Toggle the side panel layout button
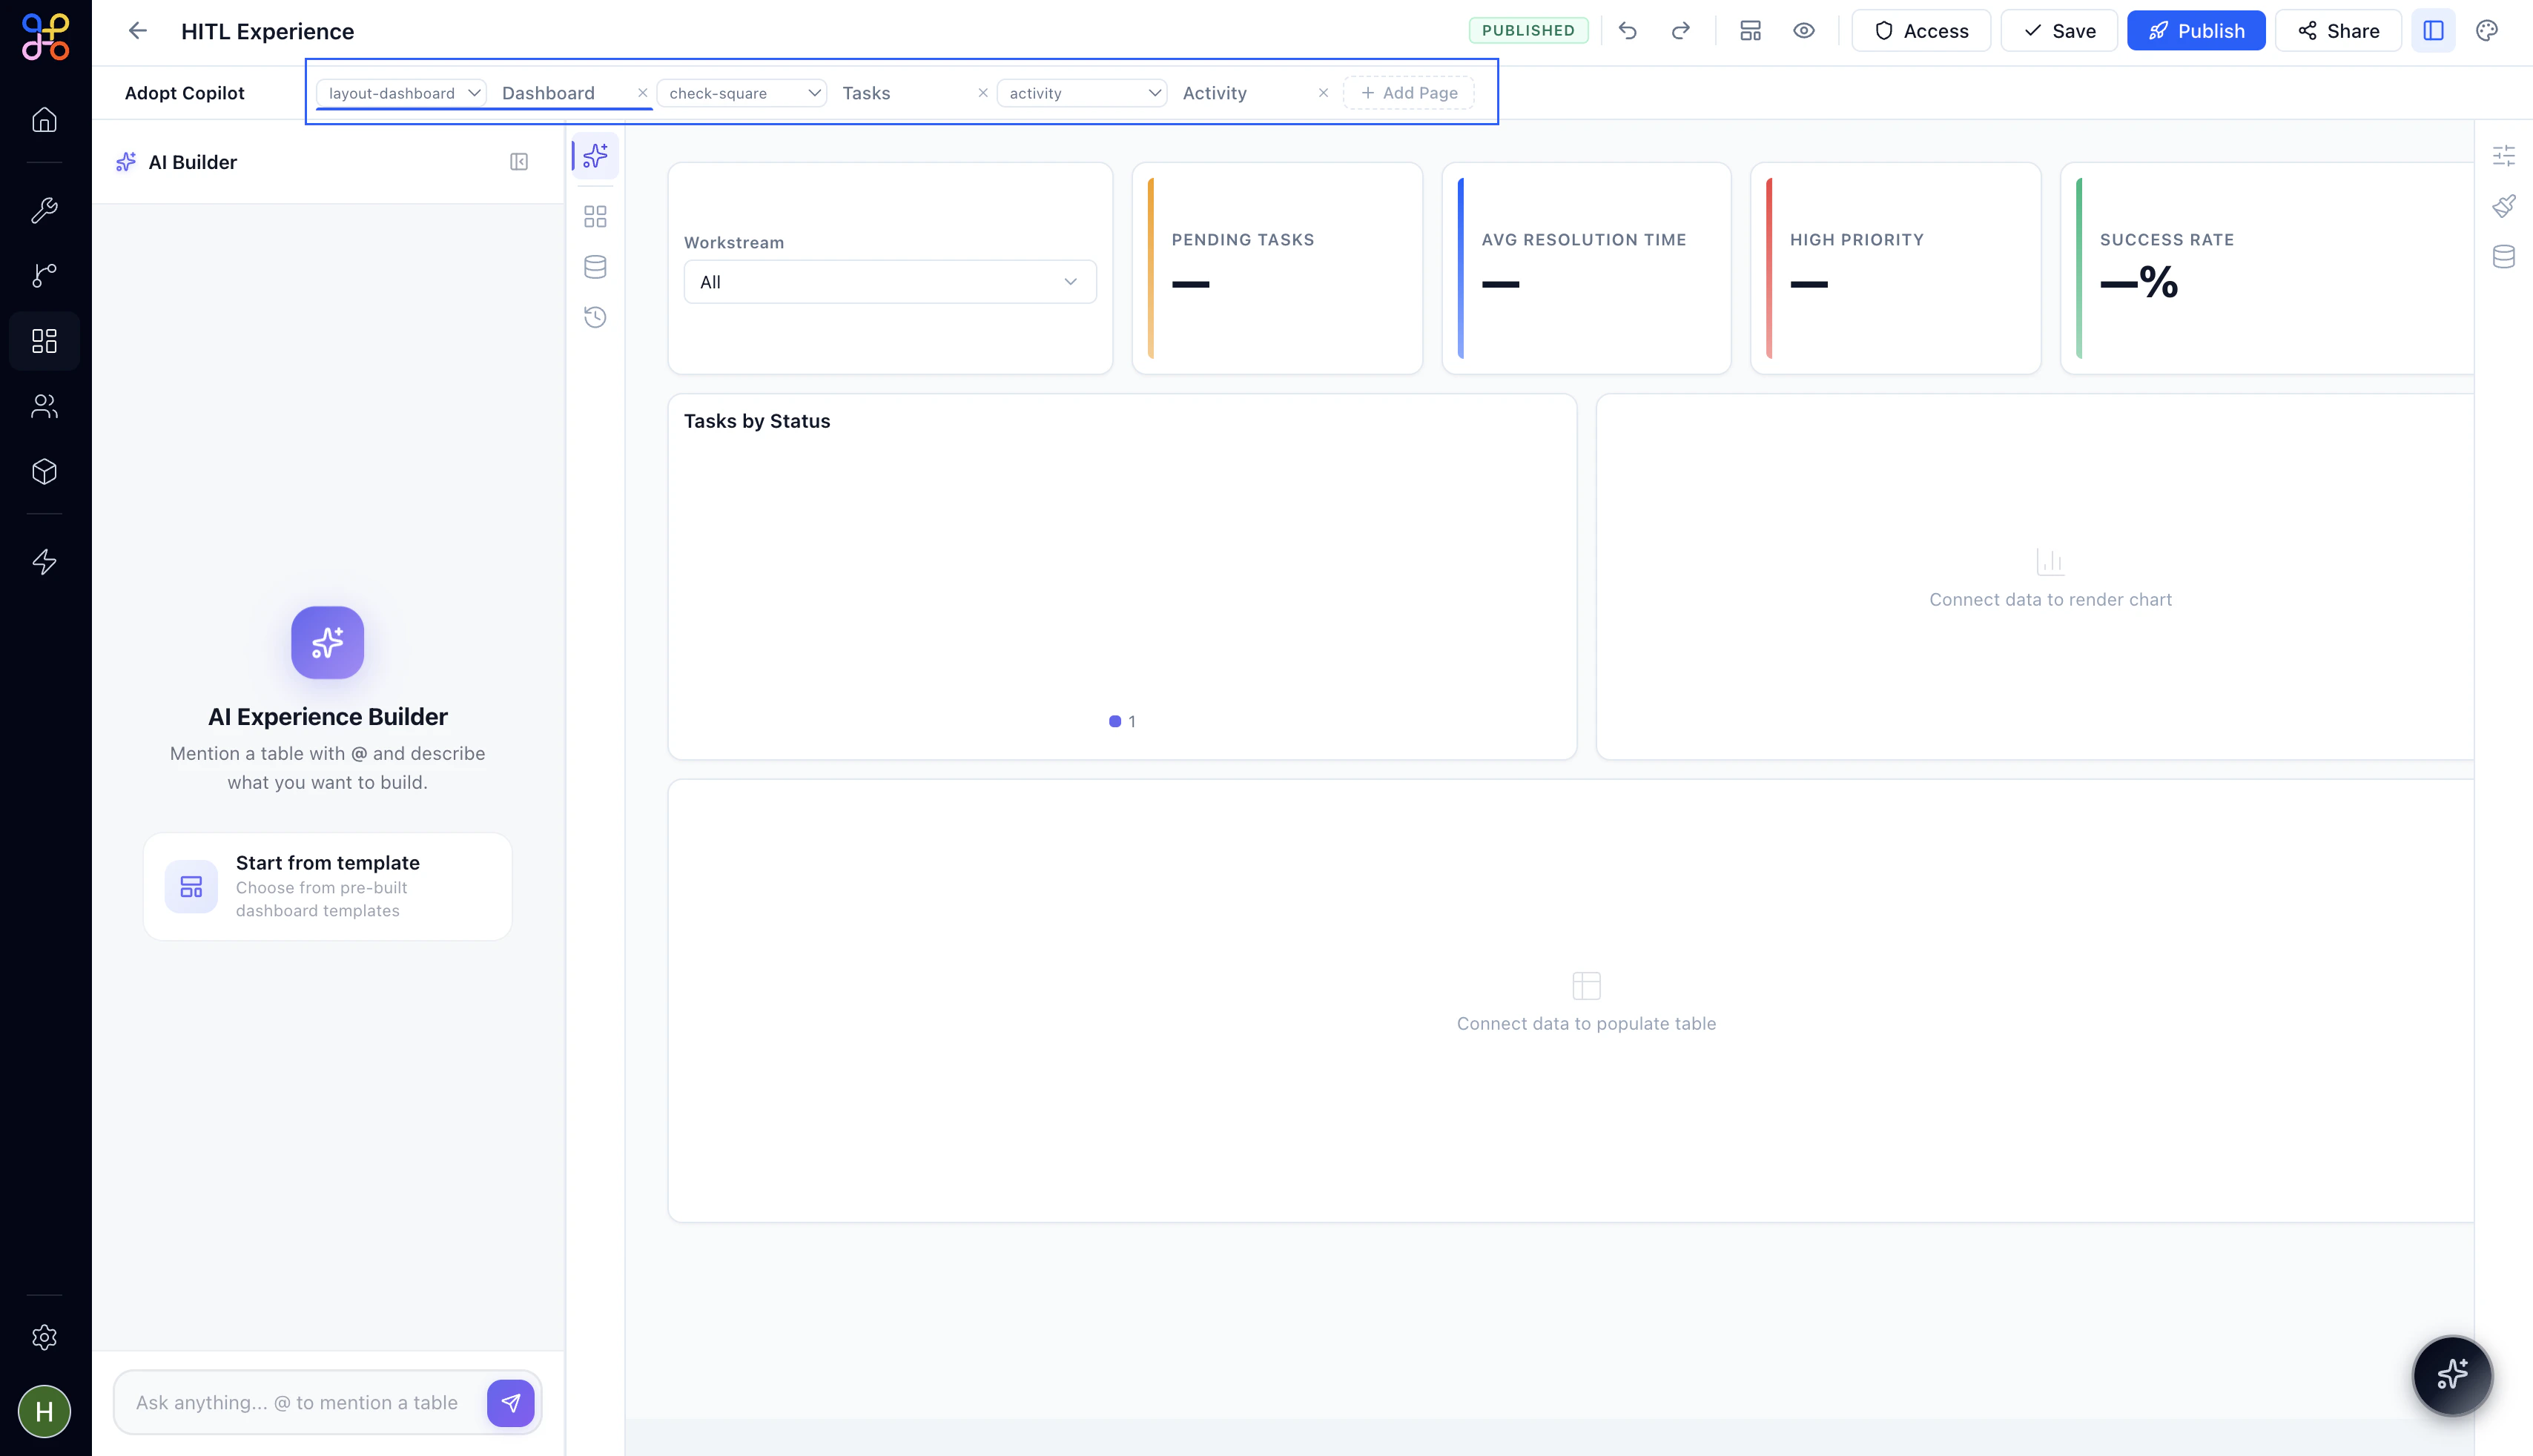The width and height of the screenshot is (2533, 1456). [2433, 31]
